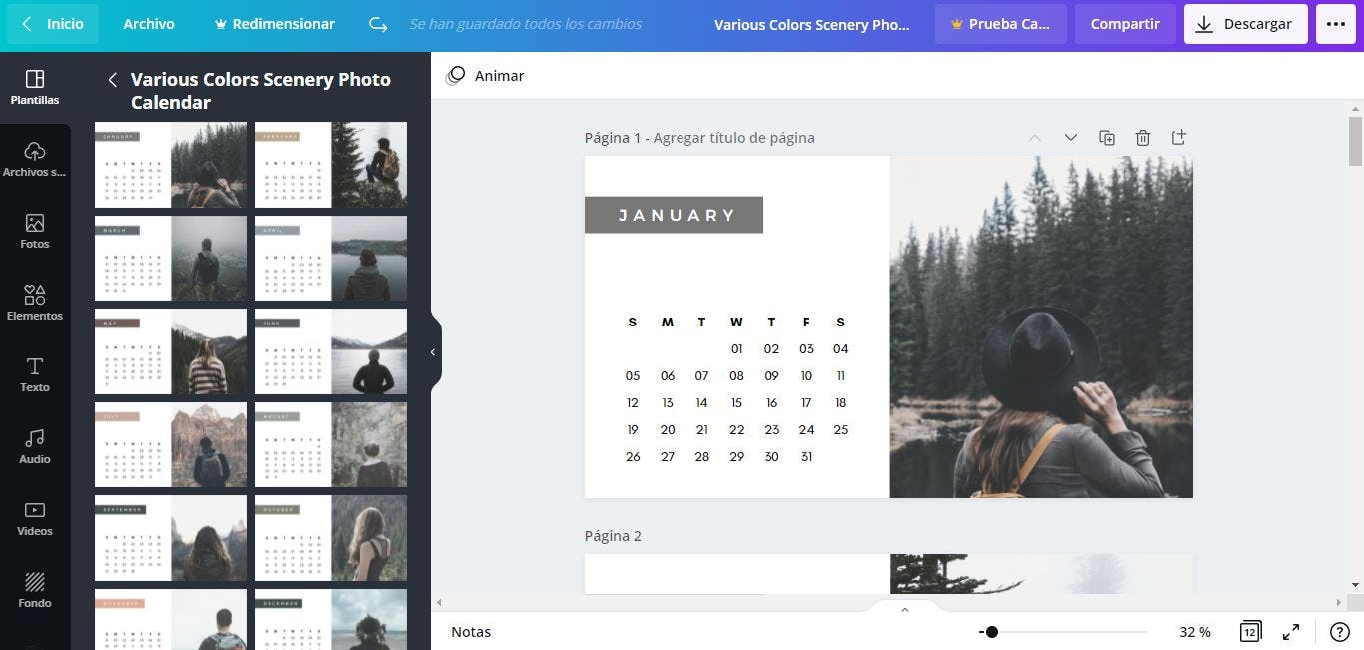Image resolution: width=1364 pixels, height=650 pixels.
Task: Adjust the zoom slider
Action: (x=992, y=631)
